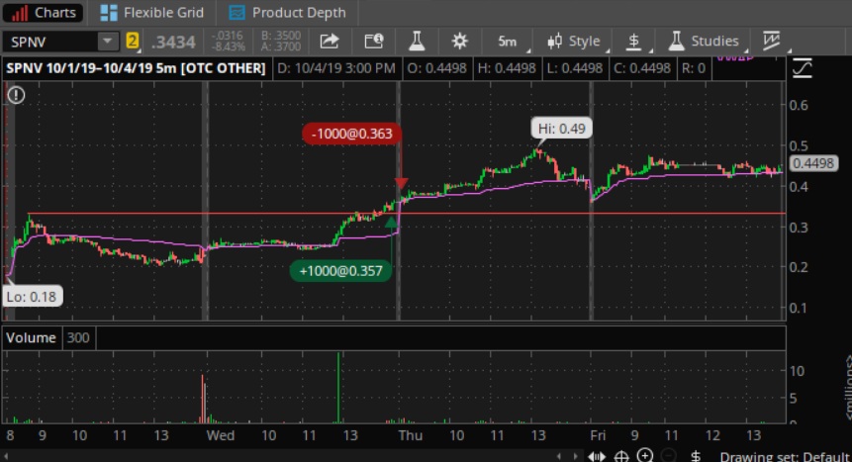Toggle the price scale curve icon
Screen dimensions: 852x462
[x=803, y=68]
